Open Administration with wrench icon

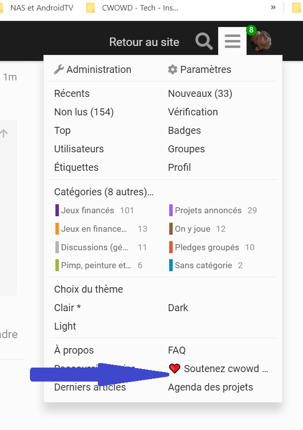93,70
